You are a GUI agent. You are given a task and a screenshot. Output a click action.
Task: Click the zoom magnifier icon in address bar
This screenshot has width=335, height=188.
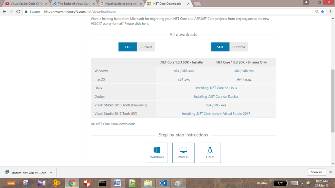317,11
